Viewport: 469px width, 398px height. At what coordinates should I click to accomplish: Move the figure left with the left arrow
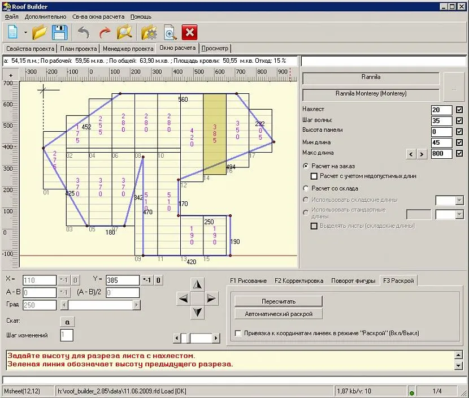(x=183, y=298)
